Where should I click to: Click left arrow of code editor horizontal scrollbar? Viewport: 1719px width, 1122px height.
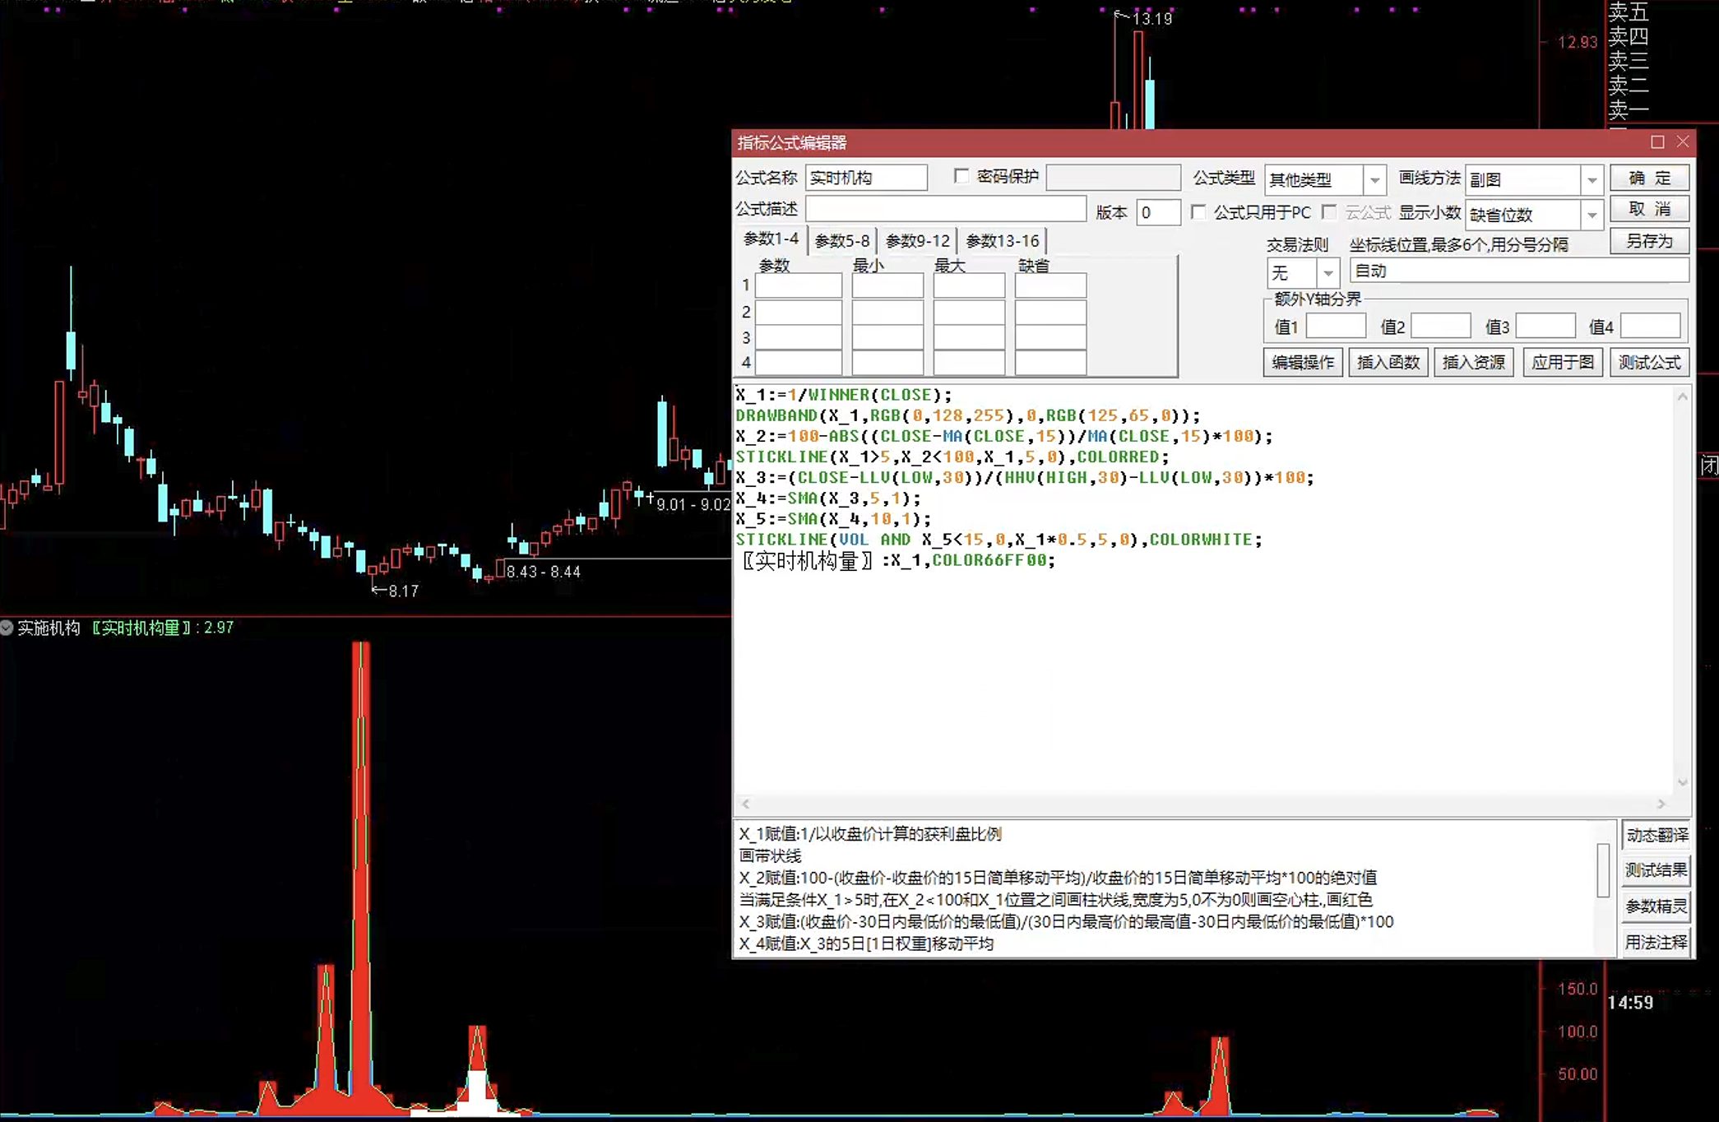tap(745, 804)
